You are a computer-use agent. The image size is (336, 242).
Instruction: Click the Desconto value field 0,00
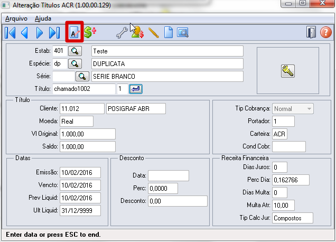[x=178, y=201]
